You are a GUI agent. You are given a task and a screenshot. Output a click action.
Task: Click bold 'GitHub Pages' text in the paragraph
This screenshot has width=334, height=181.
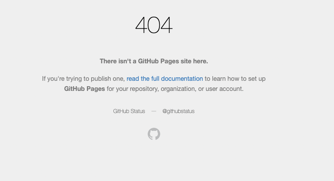click(84, 89)
